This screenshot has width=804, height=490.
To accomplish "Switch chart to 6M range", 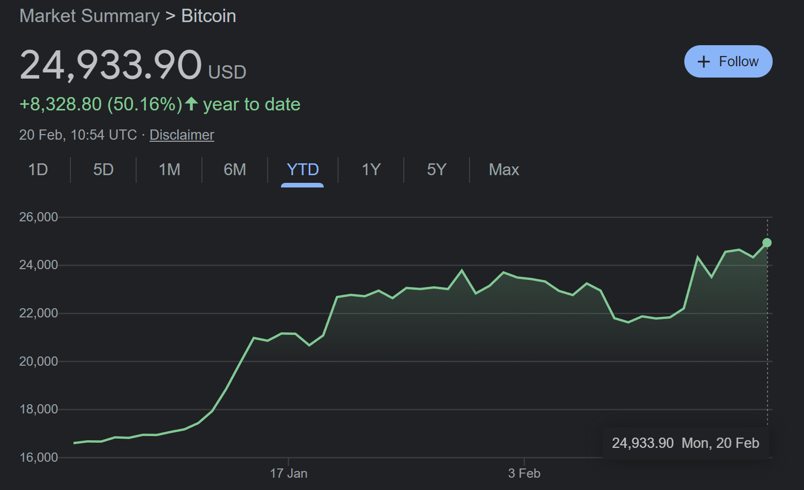I will click(x=235, y=169).
